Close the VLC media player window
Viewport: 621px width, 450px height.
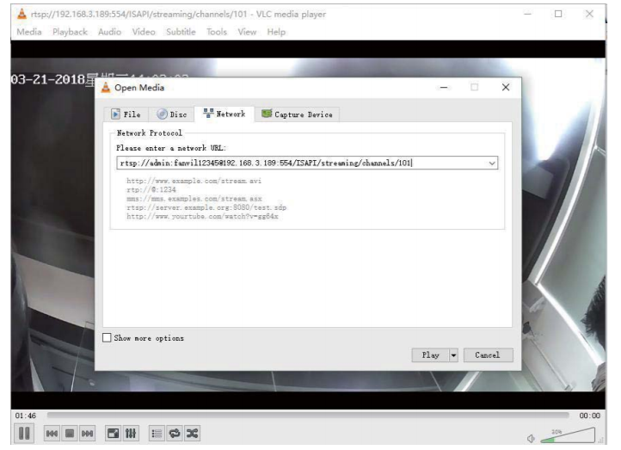tap(589, 14)
